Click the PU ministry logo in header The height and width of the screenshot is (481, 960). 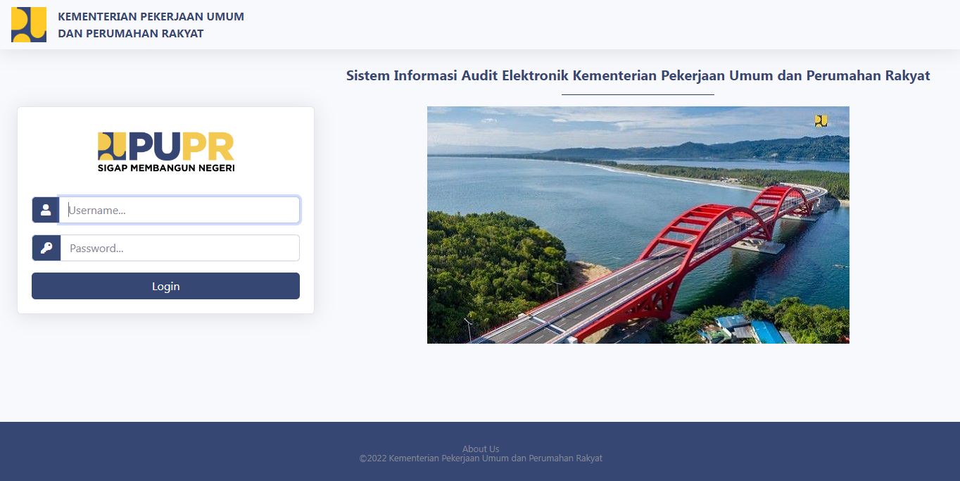click(x=27, y=23)
